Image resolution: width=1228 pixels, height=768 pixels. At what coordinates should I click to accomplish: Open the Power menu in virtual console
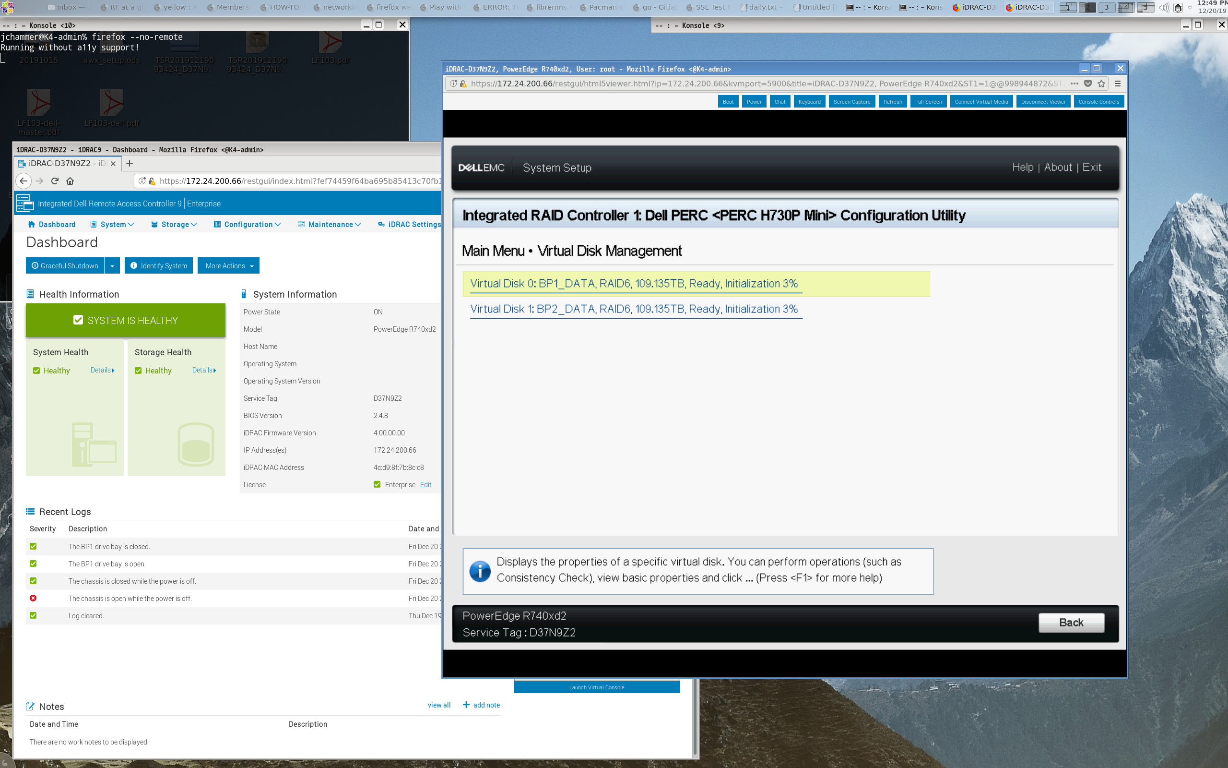point(754,102)
